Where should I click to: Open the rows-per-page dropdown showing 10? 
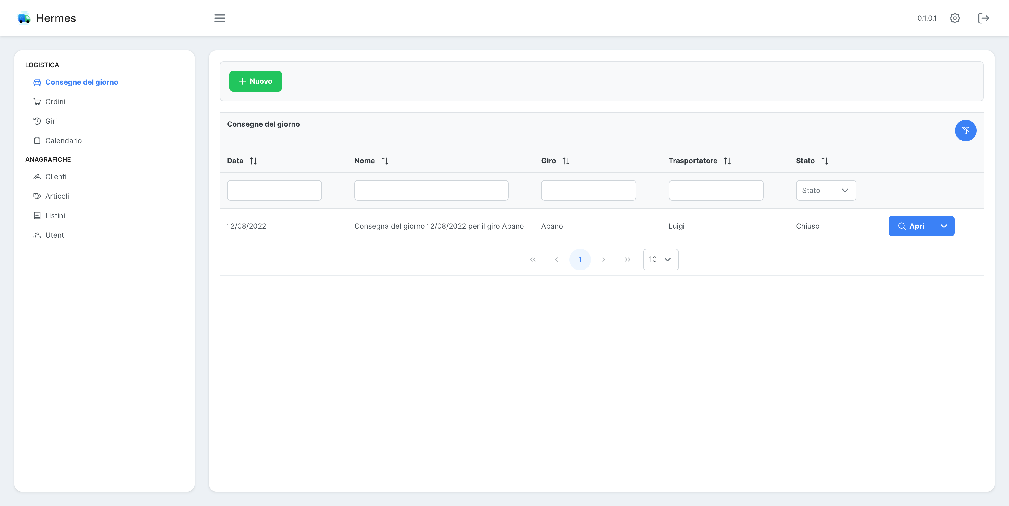click(660, 260)
